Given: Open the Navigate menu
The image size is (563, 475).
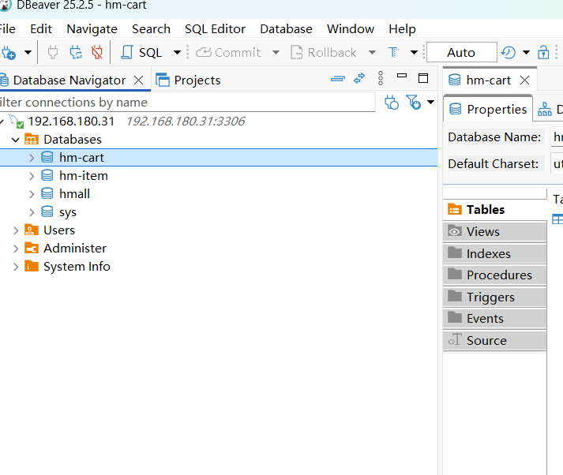Looking at the screenshot, I should pyautogui.click(x=92, y=29).
